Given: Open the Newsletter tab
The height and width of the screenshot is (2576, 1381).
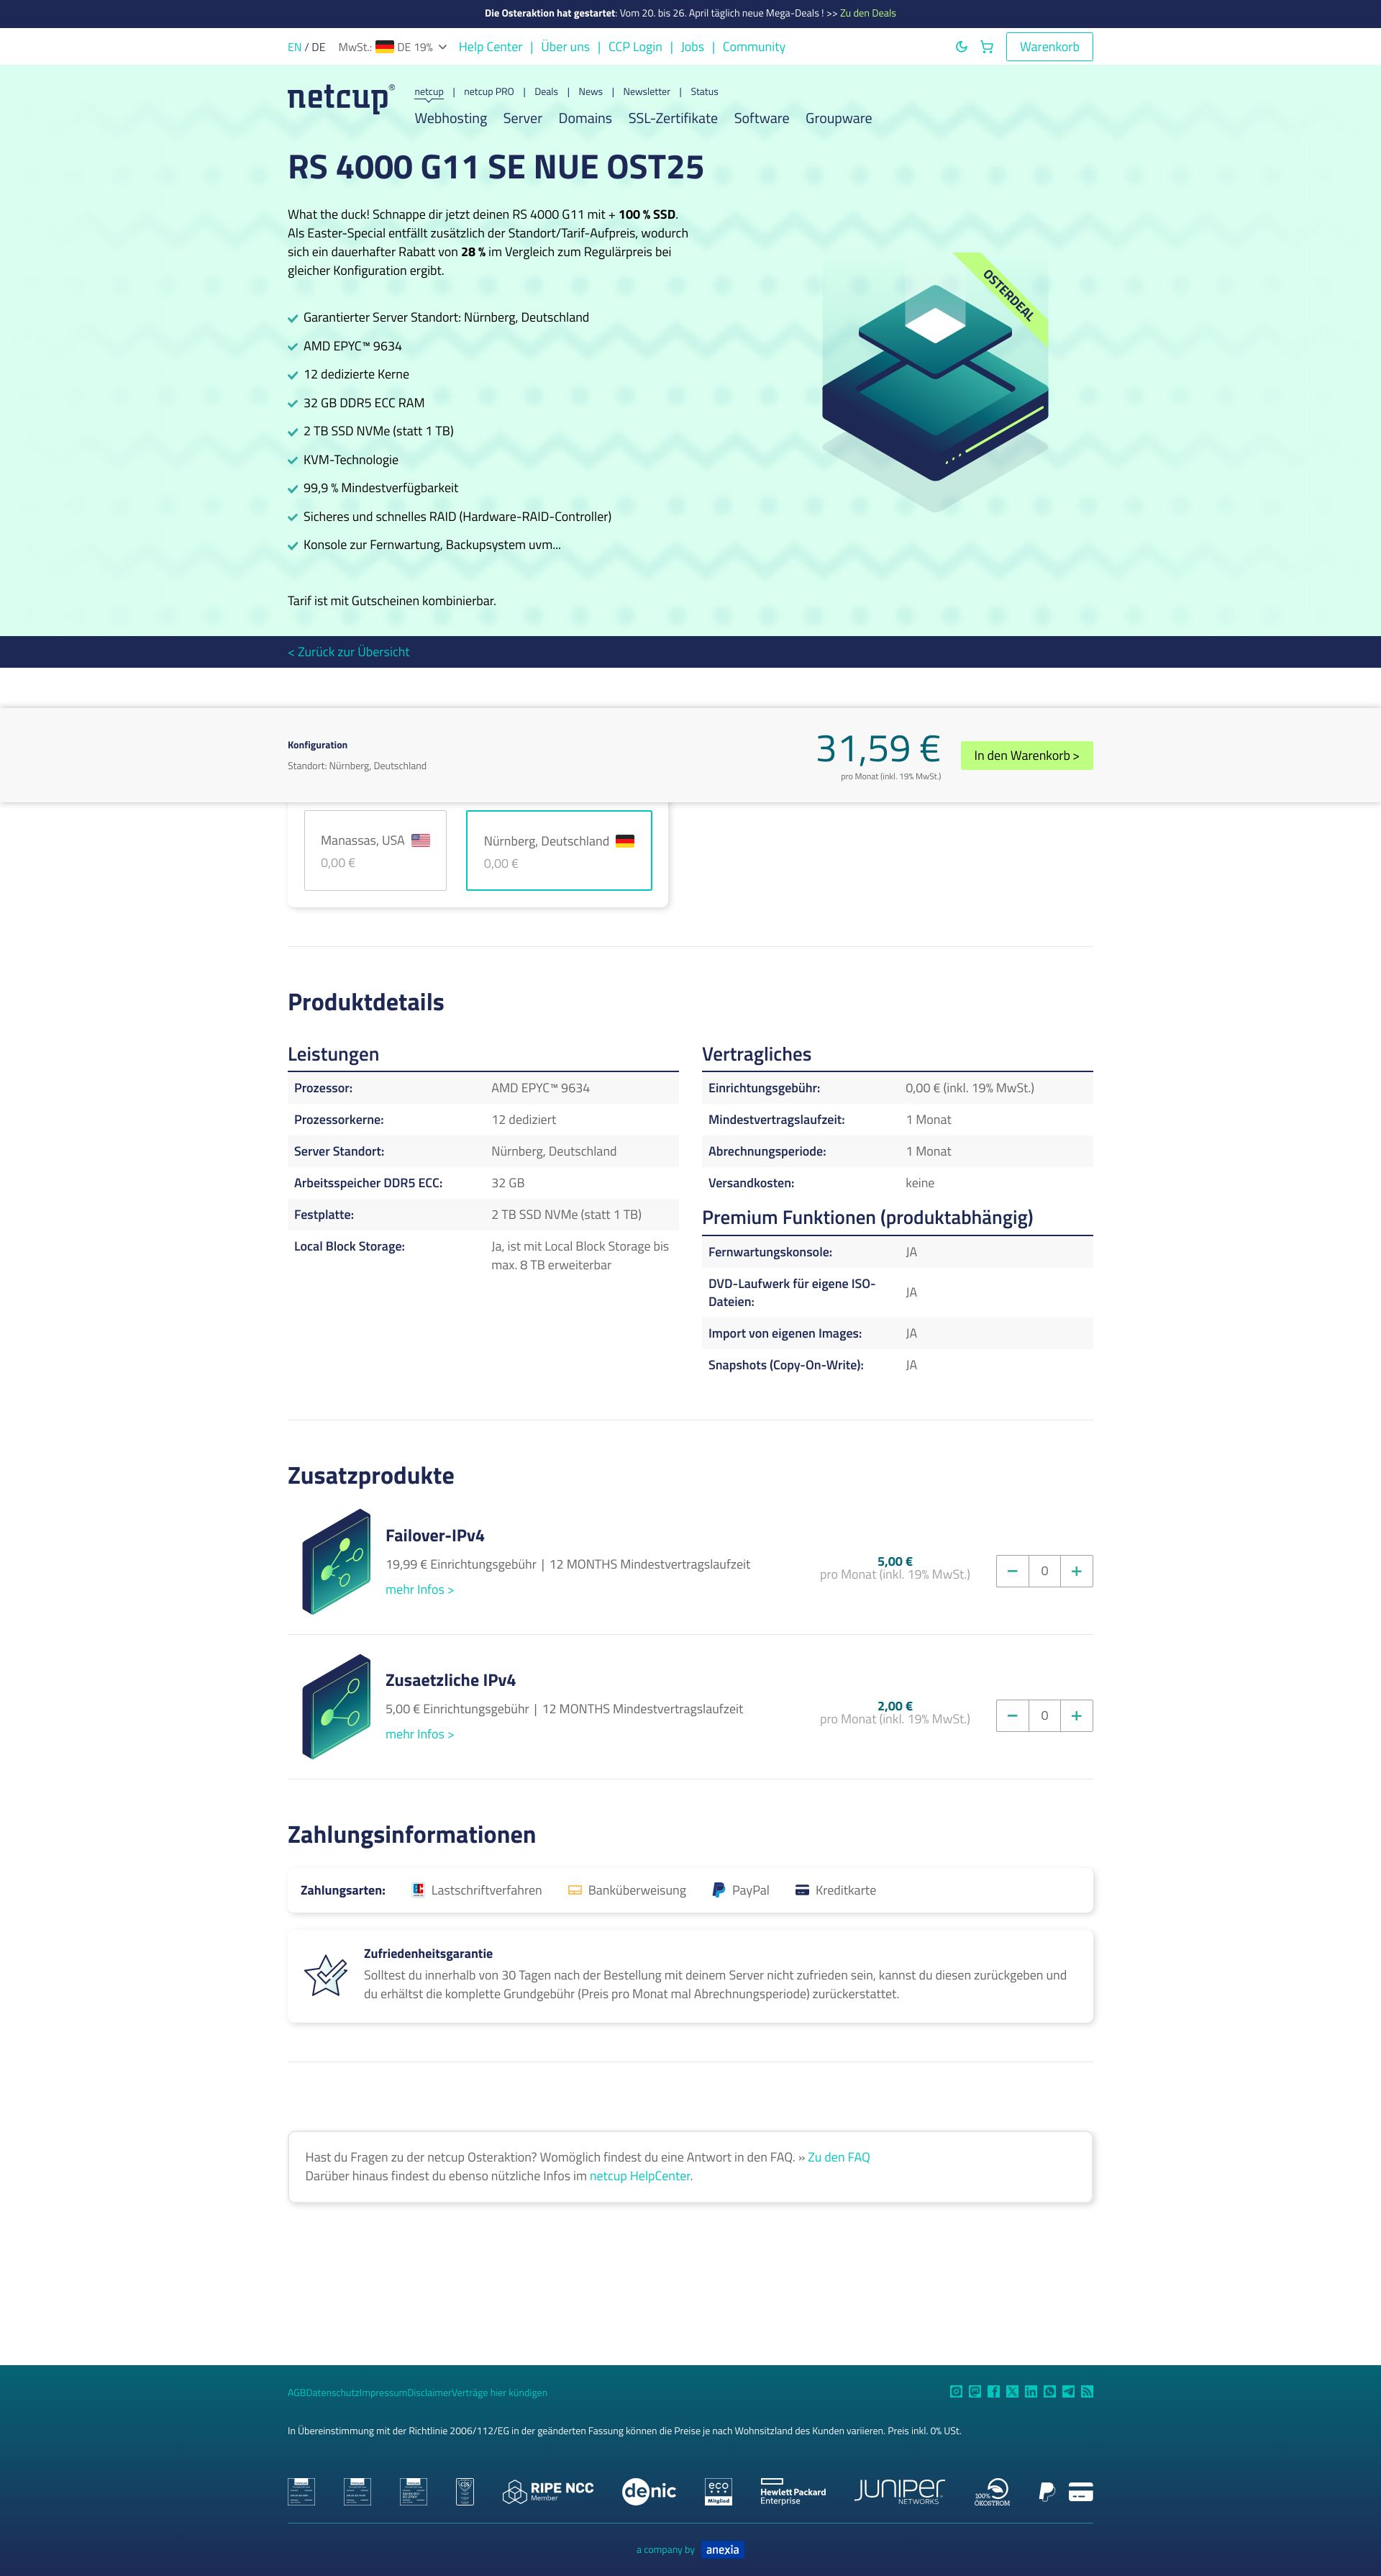Looking at the screenshot, I should click(x=647, y=92).
